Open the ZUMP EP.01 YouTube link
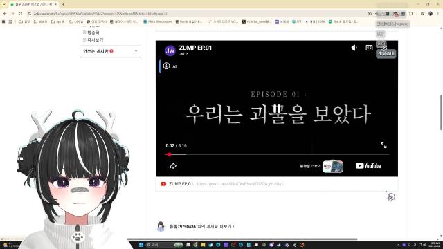 (x=240, y=184)
